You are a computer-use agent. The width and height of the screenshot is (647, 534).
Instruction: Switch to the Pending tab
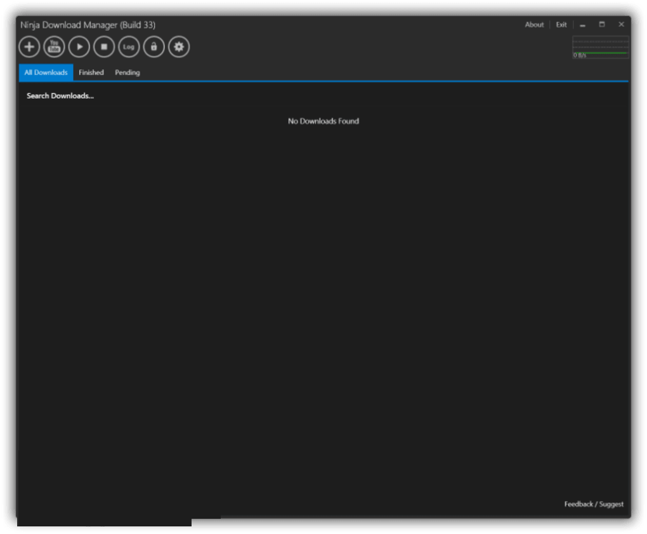127,73
